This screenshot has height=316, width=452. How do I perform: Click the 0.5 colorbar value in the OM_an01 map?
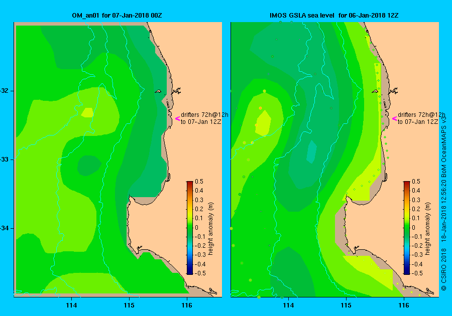point(199,181)
